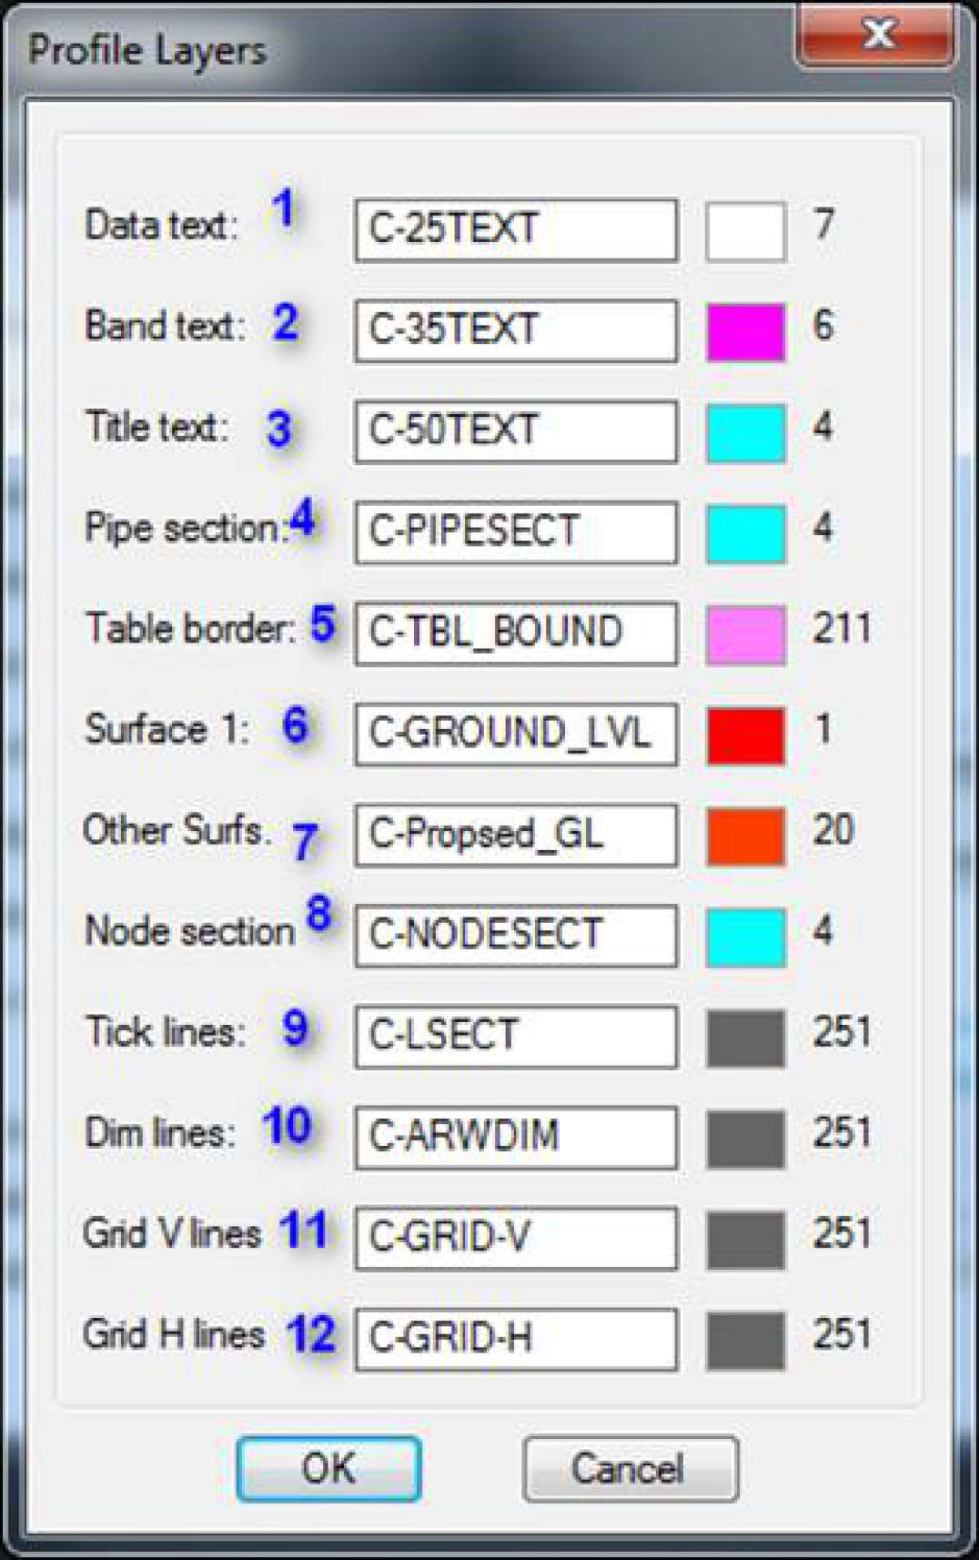This screenshot has height=1560, width=979.
Task: Click the orange Other Surfs color swatch
Action: 745,836
